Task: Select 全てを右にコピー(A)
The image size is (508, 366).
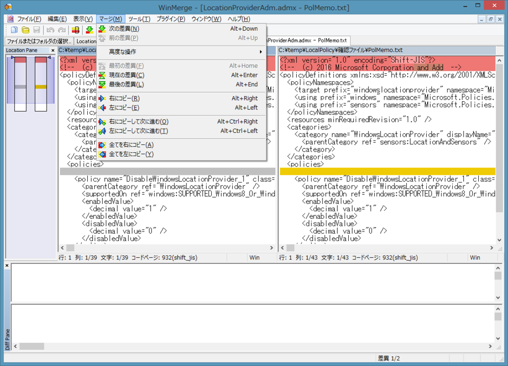Action: pos(182,145)
